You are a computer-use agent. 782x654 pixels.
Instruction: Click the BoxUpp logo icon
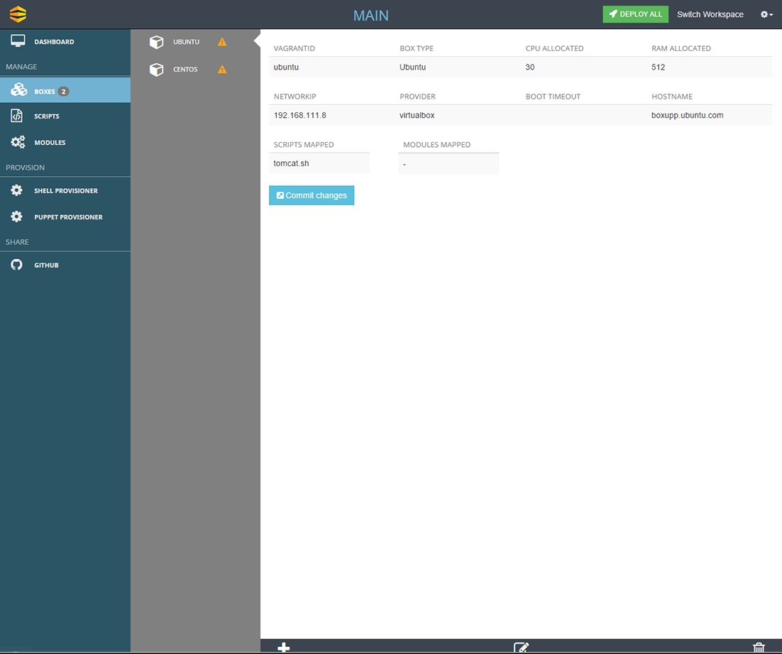click(x=17, y=13)
